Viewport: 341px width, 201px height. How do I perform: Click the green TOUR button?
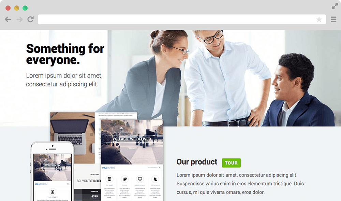pyautogui.click(x=231, y=163)
